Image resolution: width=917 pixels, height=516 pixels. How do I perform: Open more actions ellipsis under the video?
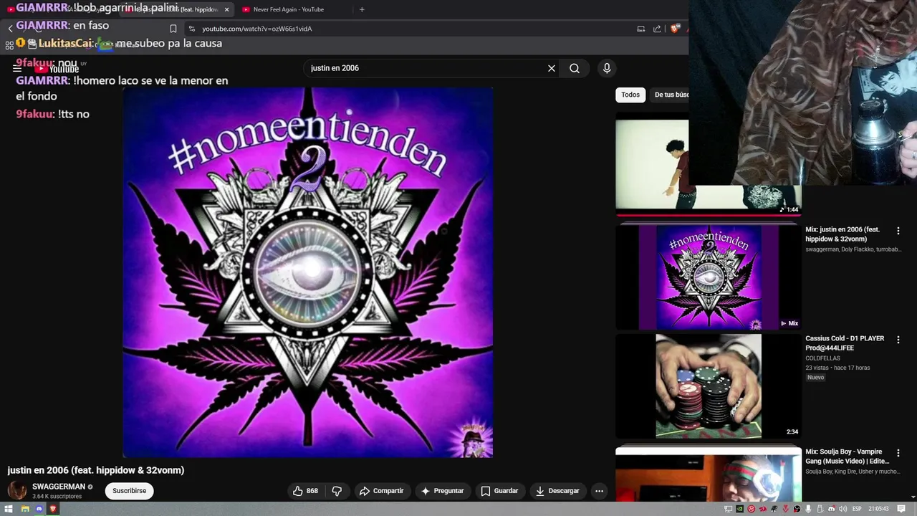[x=599, y=491]
